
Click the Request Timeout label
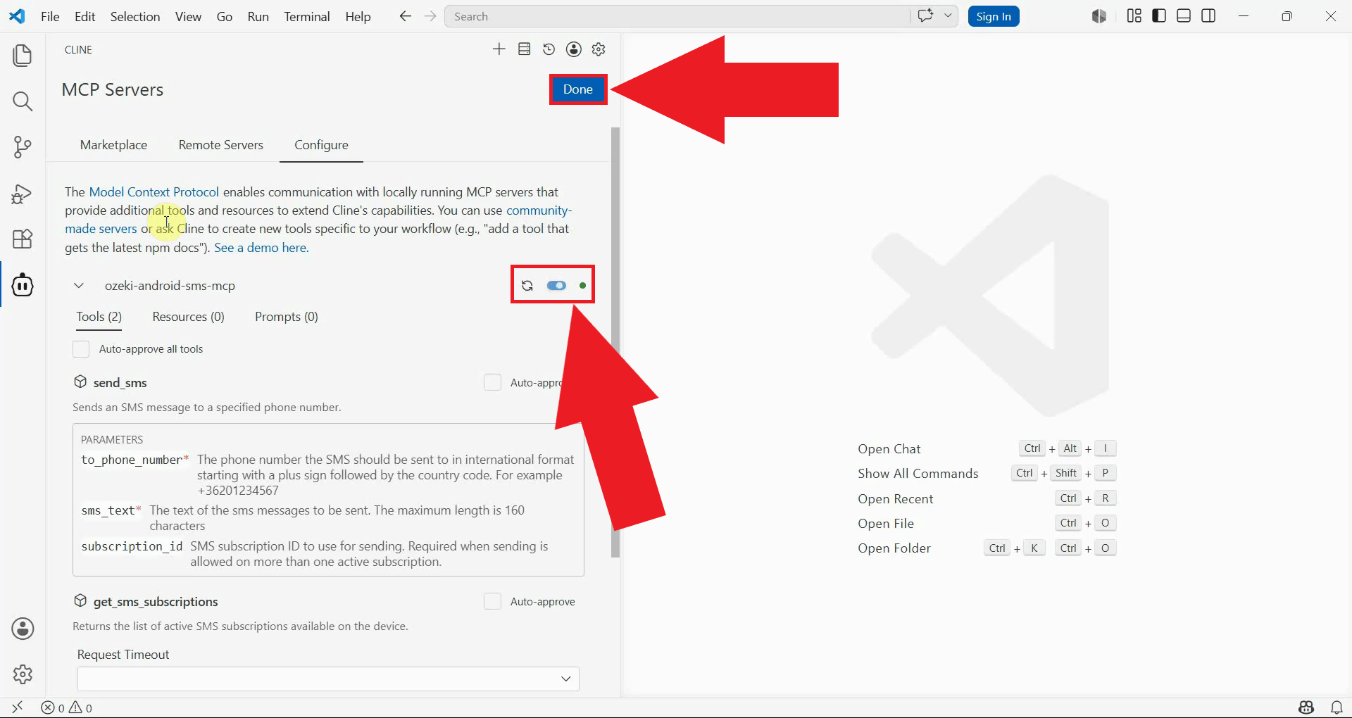(123, 655)
